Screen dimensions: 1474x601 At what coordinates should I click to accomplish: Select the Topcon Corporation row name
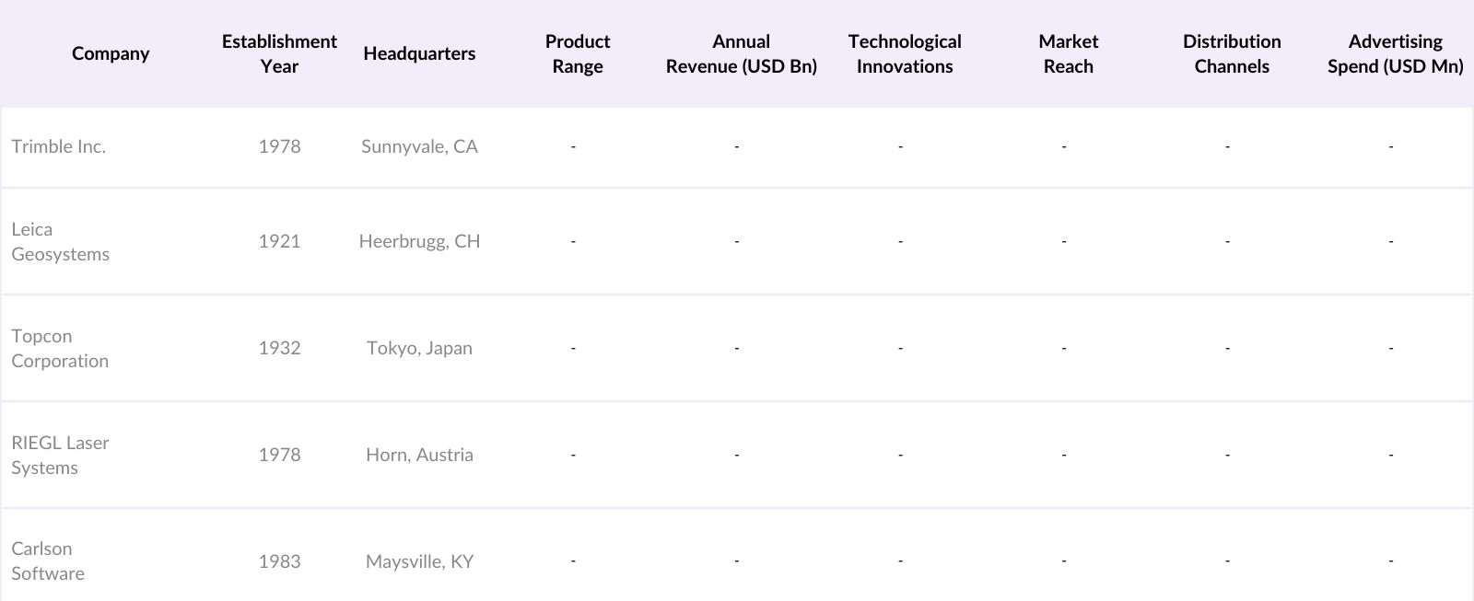pos(60,348)
